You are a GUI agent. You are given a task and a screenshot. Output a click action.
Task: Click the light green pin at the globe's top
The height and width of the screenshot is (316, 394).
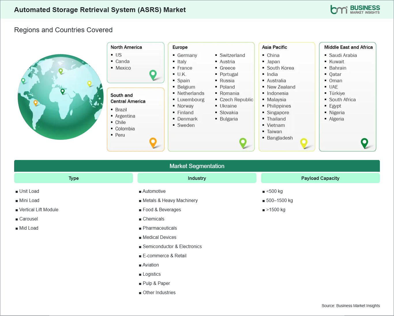click(61, 71)
